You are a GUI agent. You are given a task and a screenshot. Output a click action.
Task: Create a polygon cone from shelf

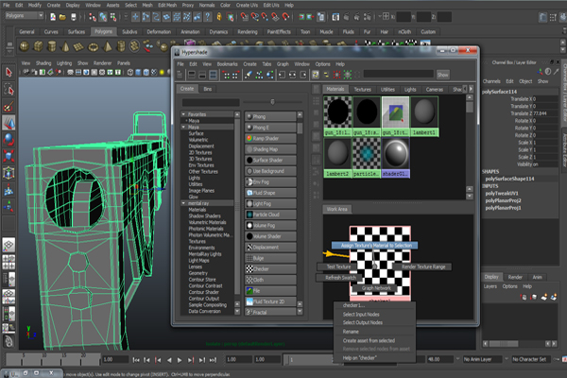pyautogui.click(x=65, y=46)
